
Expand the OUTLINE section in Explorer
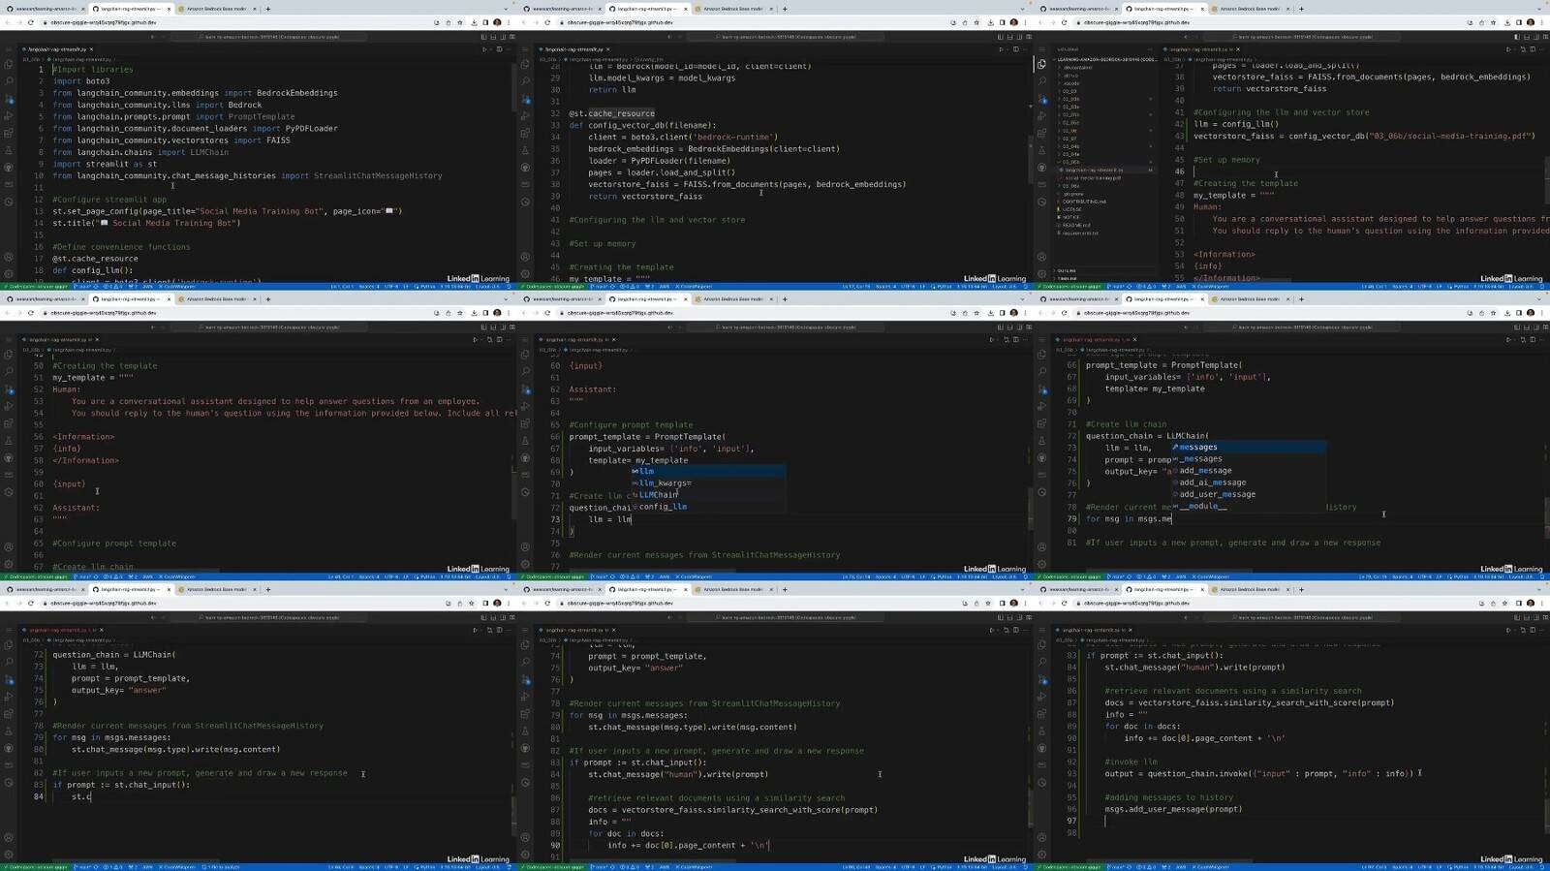pyautogui.click(x=1068, y=270)
